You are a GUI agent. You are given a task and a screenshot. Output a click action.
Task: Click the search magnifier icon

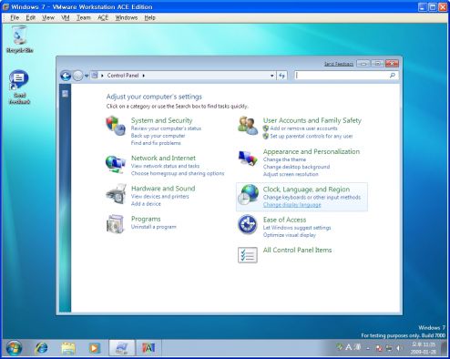click(393, 75)
